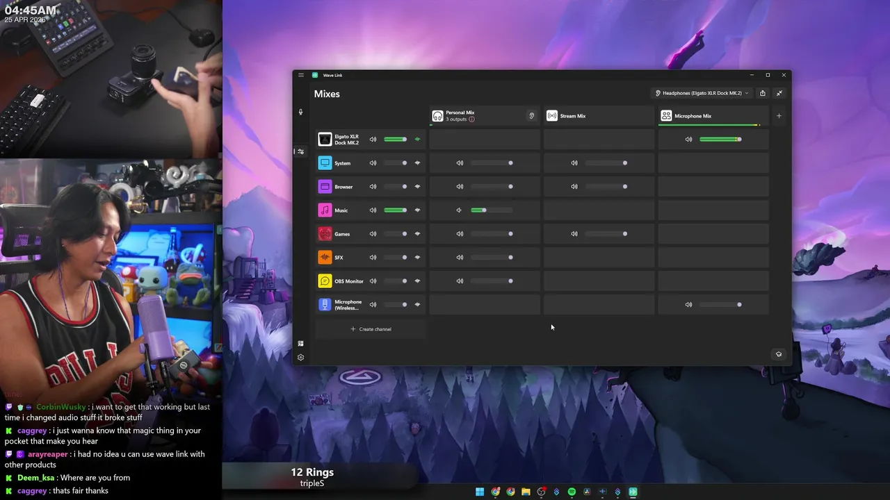Click the Microphone Mix people icon
This screenshot has width=890, height=500.
666,116
